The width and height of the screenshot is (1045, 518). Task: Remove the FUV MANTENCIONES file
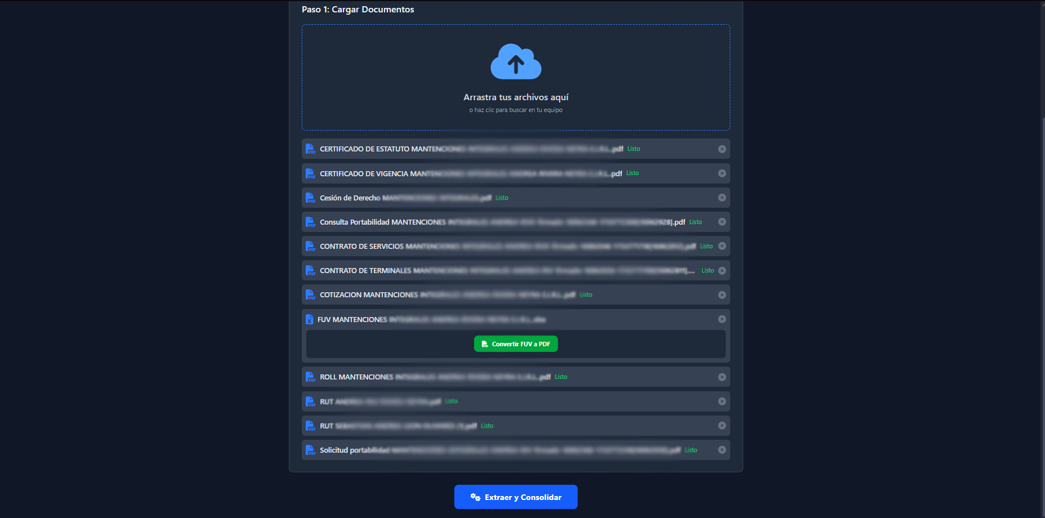tap(722, 319)
